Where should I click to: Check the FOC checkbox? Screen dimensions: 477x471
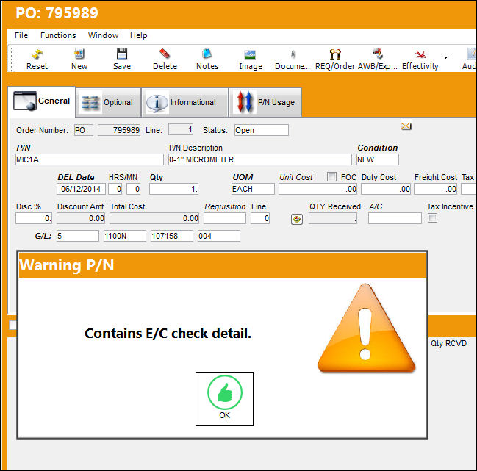[331, 176]
